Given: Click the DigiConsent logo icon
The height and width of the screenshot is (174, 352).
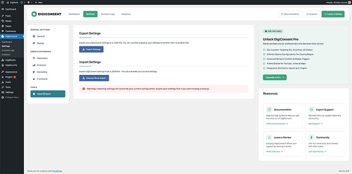Looking at the screenshot, I should 35,14.
